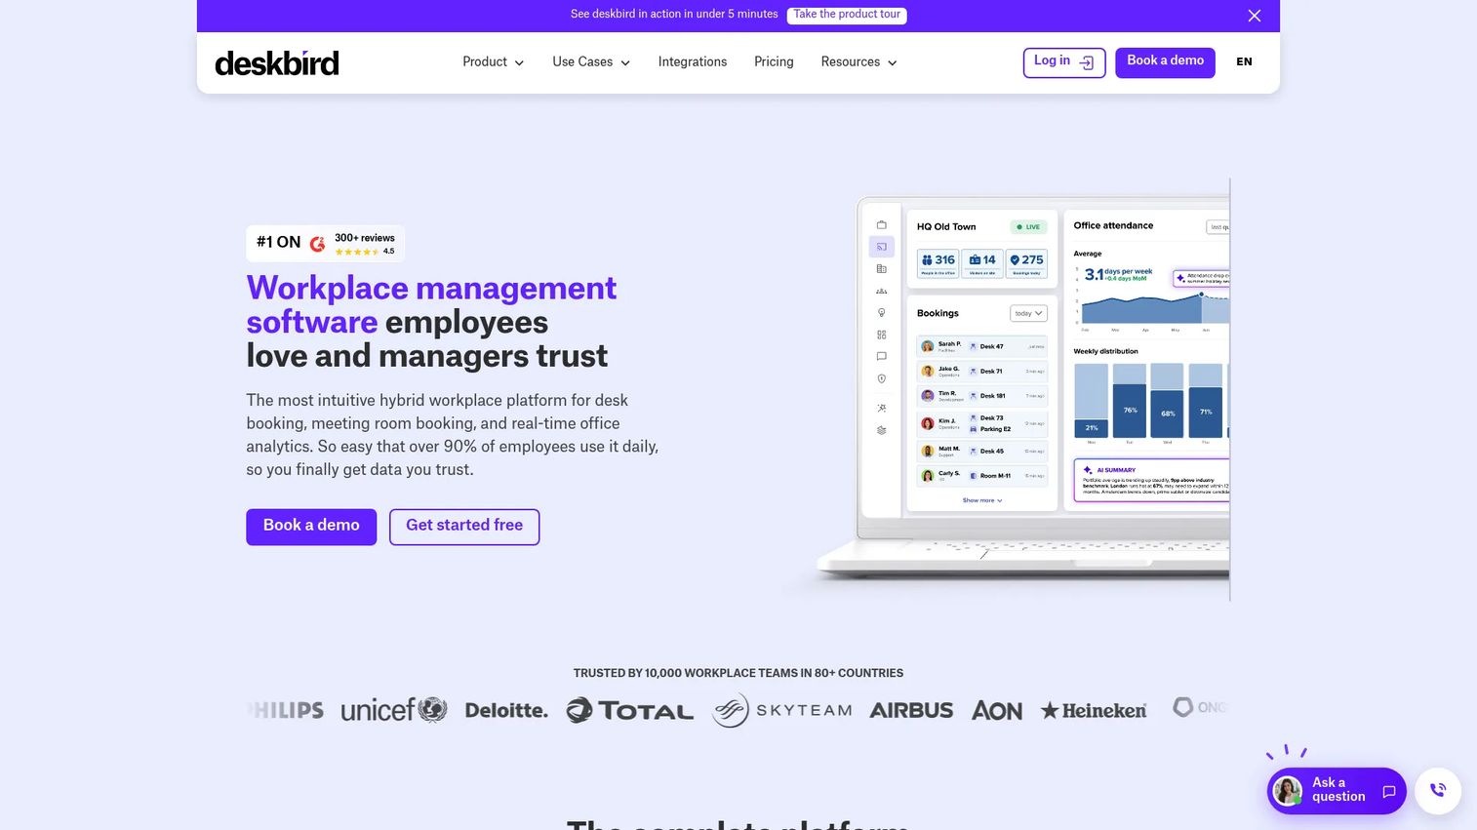The image size is (1477, 830).
Task: Click the Deloitte logo
Action: pyautogui.click(x=506, y=711)
